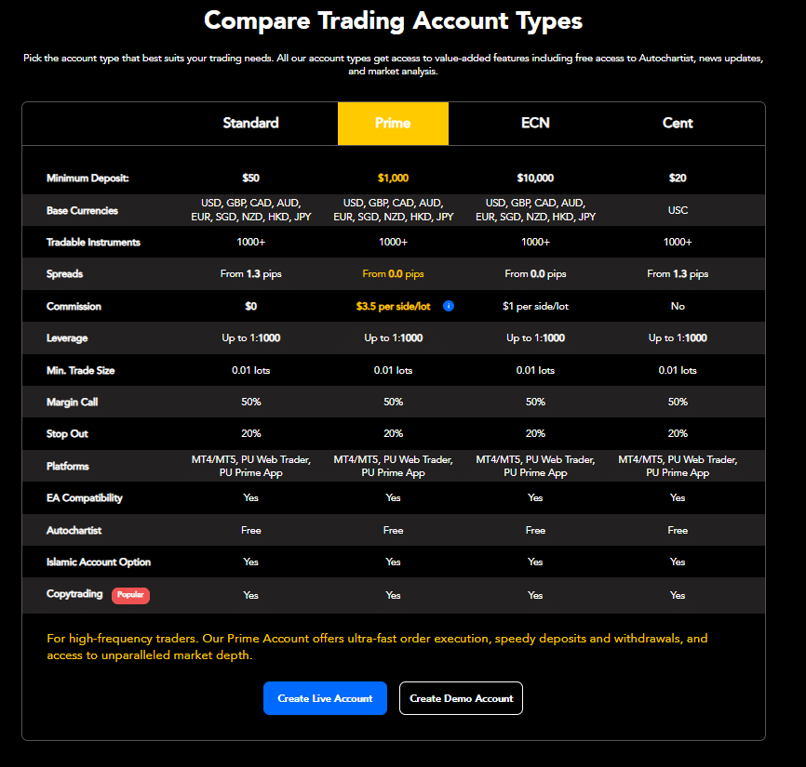Click the Commission row label
This screenshot has height=767, width=806.
[x=74, y=307]
